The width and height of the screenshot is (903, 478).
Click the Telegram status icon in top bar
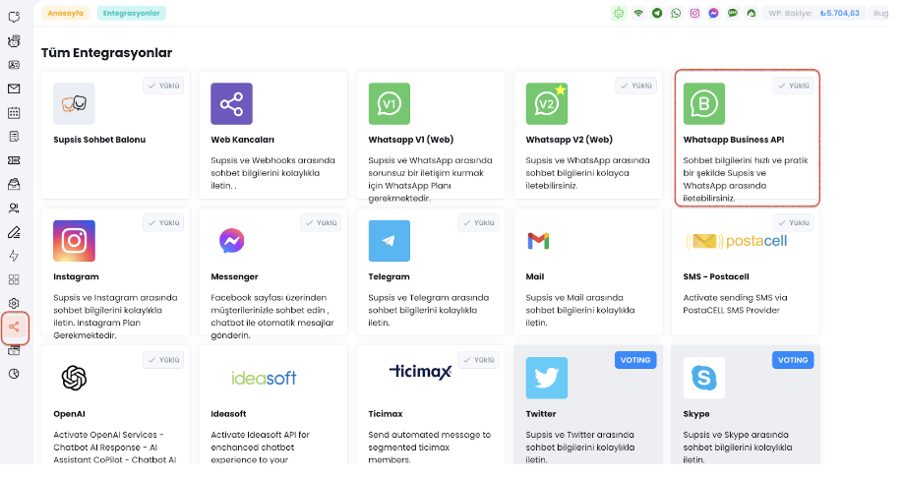pos(657,13)
